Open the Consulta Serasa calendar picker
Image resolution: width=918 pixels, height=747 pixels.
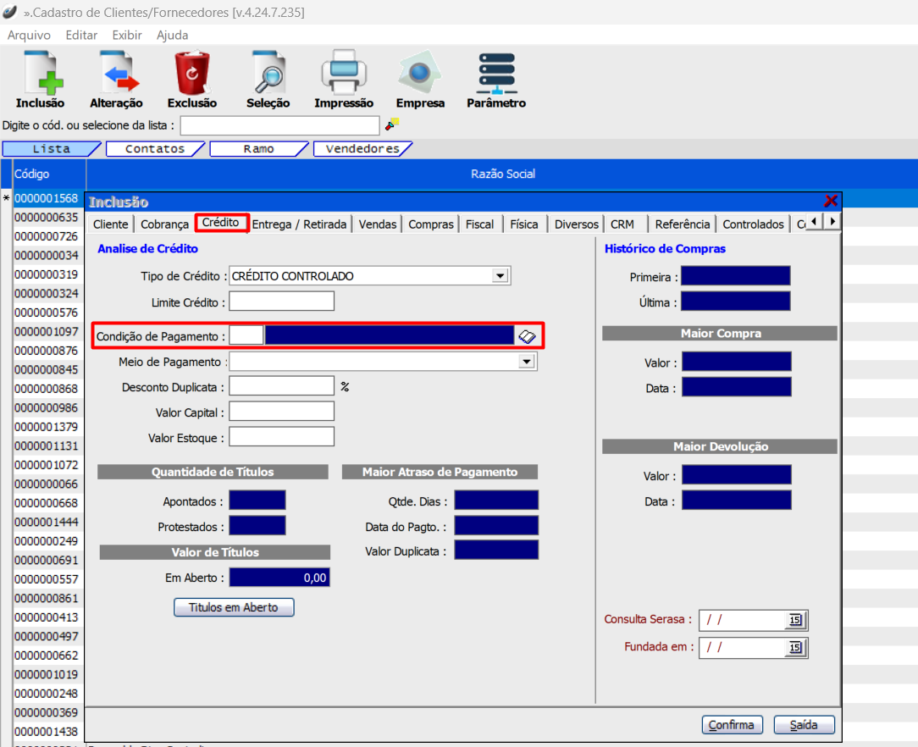coord(795,621)
